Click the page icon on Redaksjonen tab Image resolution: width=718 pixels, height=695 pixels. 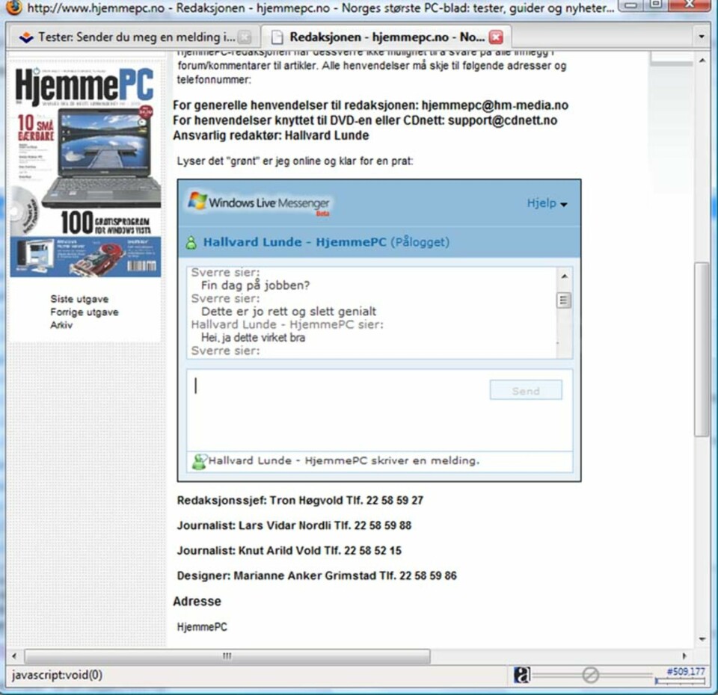pyautogui.click(x=277, y=37)
